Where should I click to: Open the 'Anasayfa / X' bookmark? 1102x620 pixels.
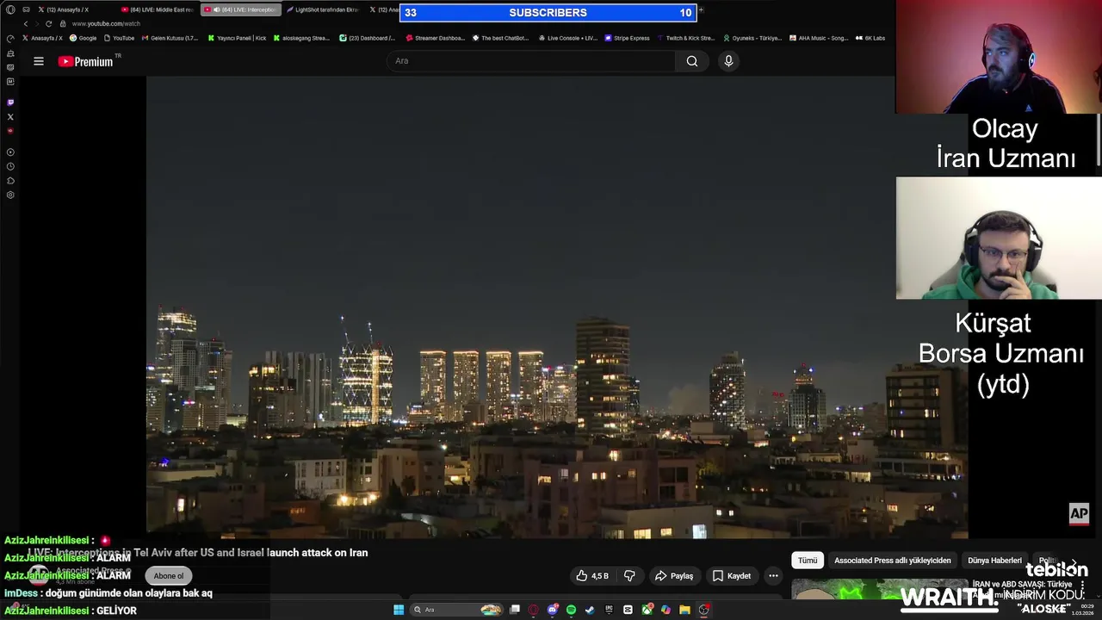(x=43, y=38)
